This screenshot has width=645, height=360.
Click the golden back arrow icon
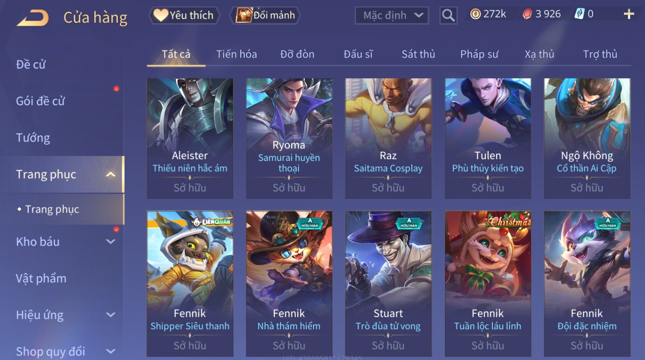pyautogui.click(x=33, y=18)
